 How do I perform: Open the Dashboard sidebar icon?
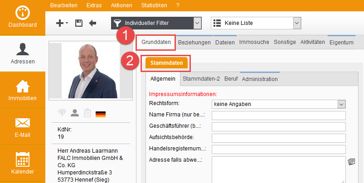click(22, 17)
